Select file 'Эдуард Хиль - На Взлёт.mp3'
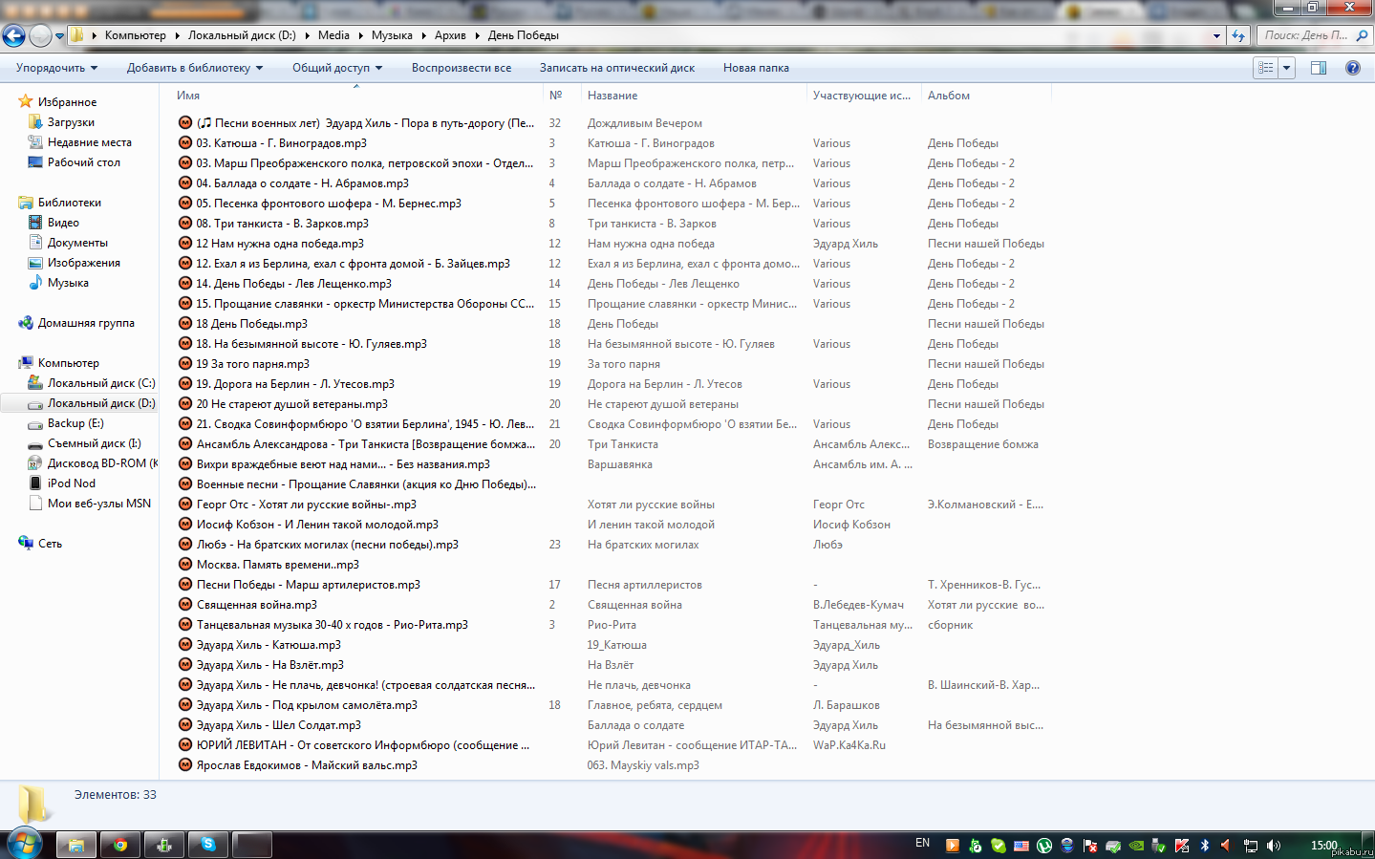This screenshot has height=859, width=1375. pyautogui.click(x=270, y=665)
